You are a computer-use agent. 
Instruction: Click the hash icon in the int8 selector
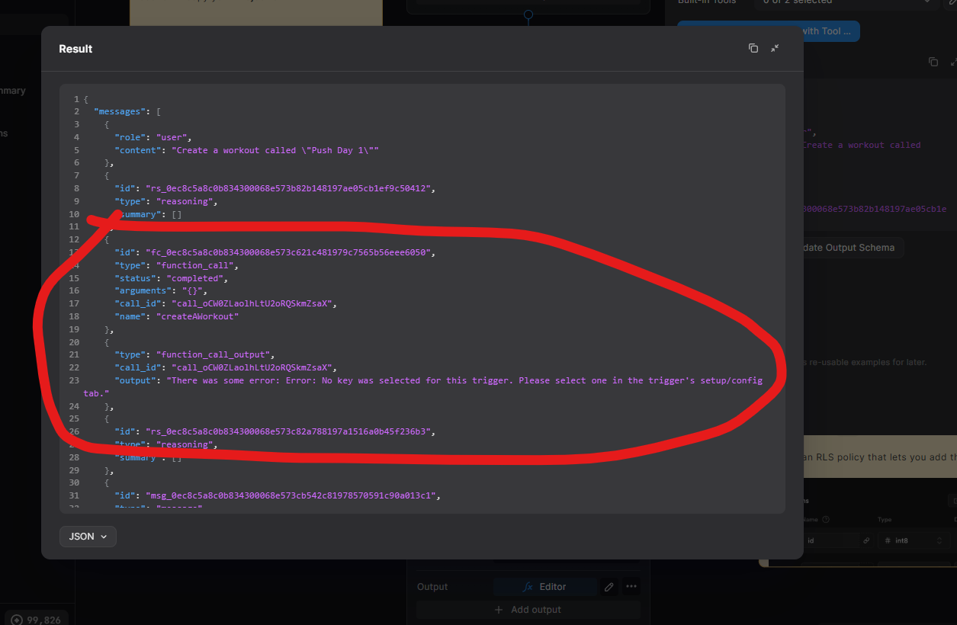888,540
